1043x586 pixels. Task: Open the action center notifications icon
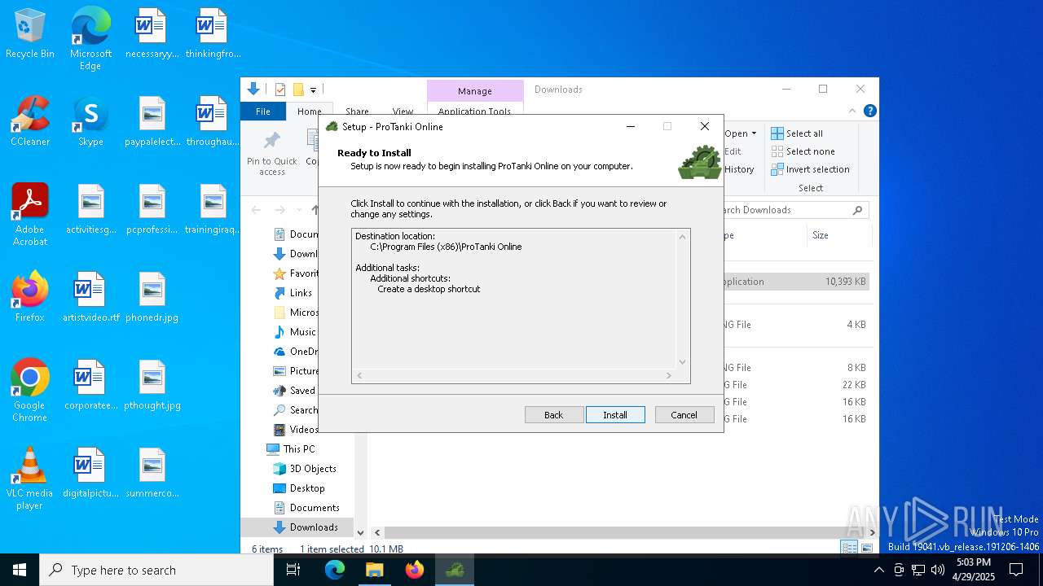coord(1016,570)
